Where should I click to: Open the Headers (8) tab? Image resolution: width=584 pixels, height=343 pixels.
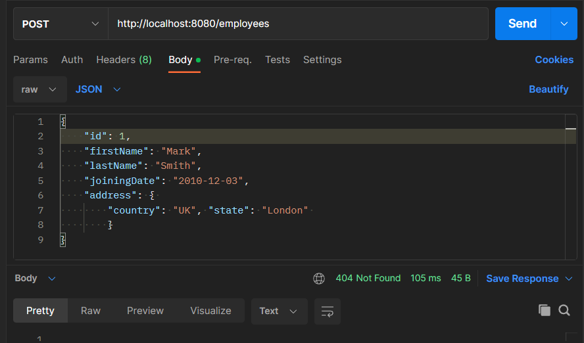pyautogui.click(x=124, y=60)
